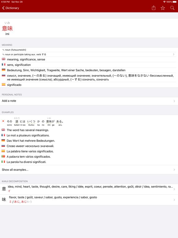The image size is (178, 238).
Task: Expand the 意 kanji decomposition entry
Action: click(89, 189)
